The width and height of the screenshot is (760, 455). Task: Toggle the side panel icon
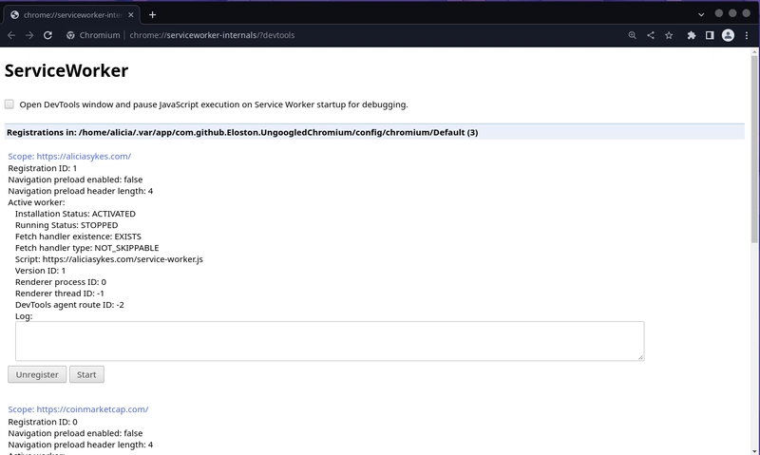pyautogui.click(x=710, y=35)
